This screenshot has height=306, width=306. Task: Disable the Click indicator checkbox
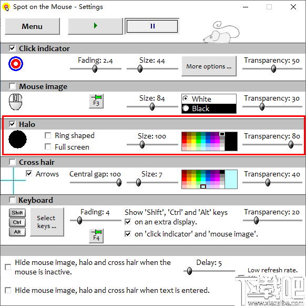[x=12, y=48]
